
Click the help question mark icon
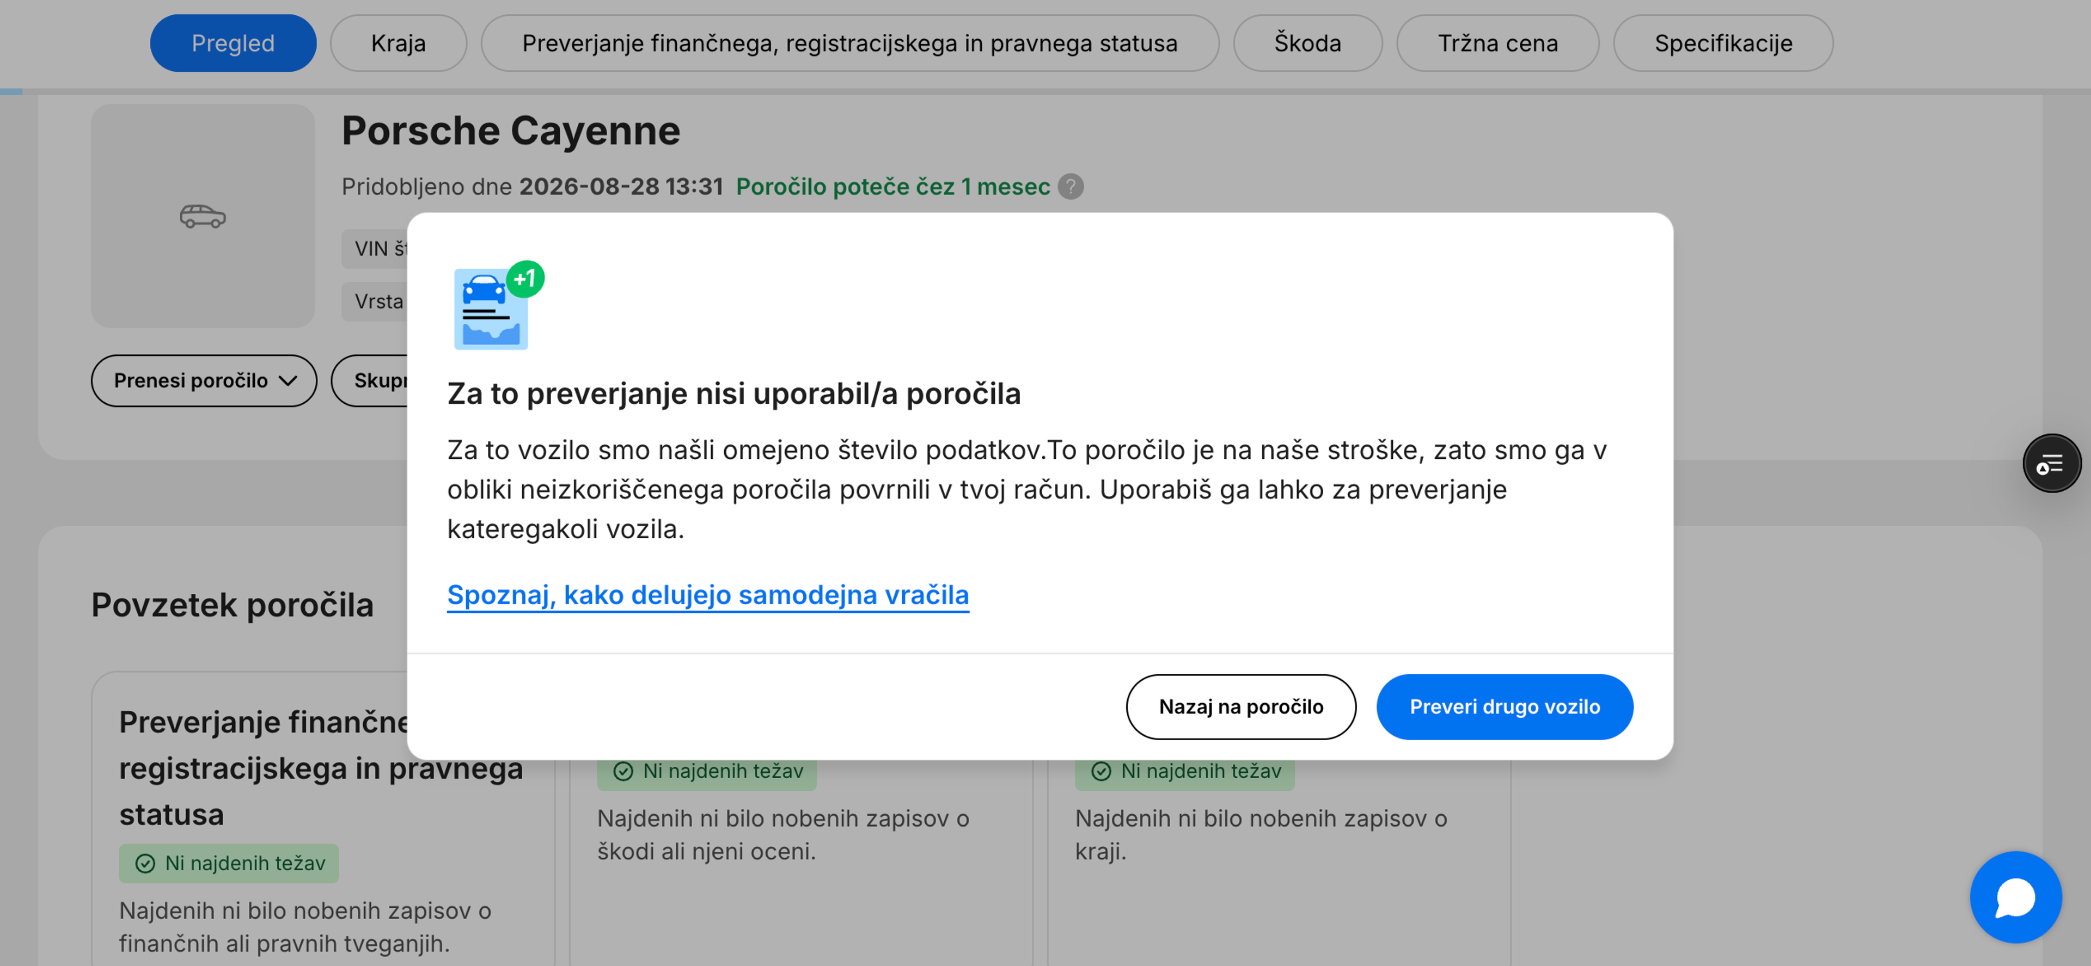[1071, 187]
